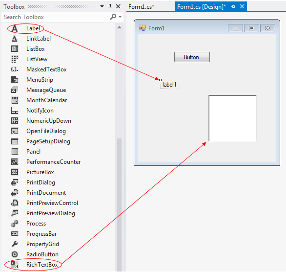
Task: Open the Toolbox window position dropdown arrow
Action: [x=102, y=6]
